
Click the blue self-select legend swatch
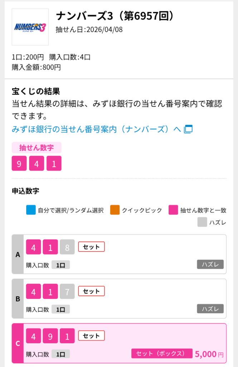tap(31, 210)
